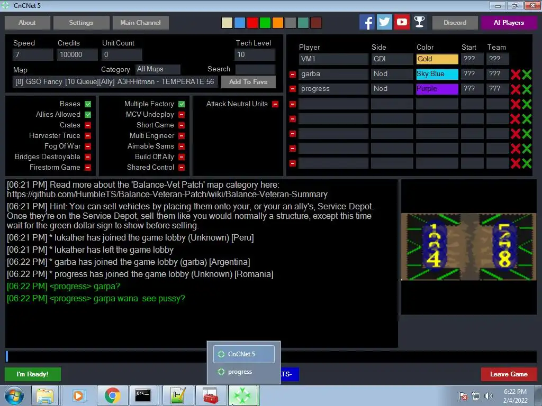This screenshot has width=542, height=406.
Task: Enable Shared Control option
Action: (182, 168)
